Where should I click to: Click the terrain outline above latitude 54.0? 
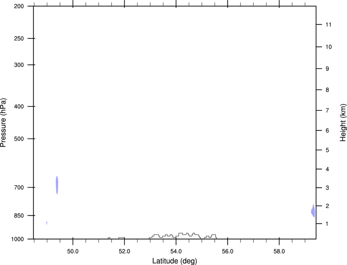[183, 236]
